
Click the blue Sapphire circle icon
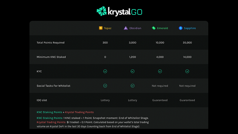coord(181,28)
